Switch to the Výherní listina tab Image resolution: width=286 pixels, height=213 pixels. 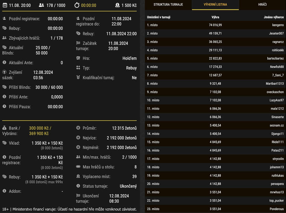point(215,4)
